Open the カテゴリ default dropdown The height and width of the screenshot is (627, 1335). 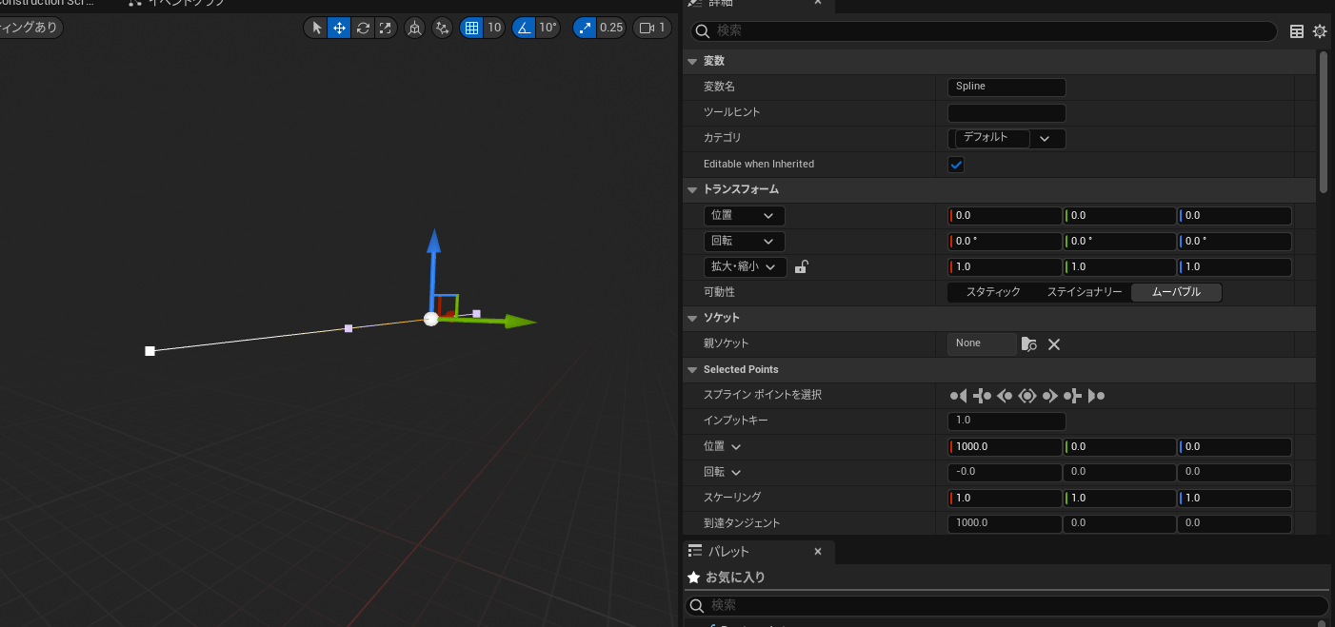[x=1046, y=138]
